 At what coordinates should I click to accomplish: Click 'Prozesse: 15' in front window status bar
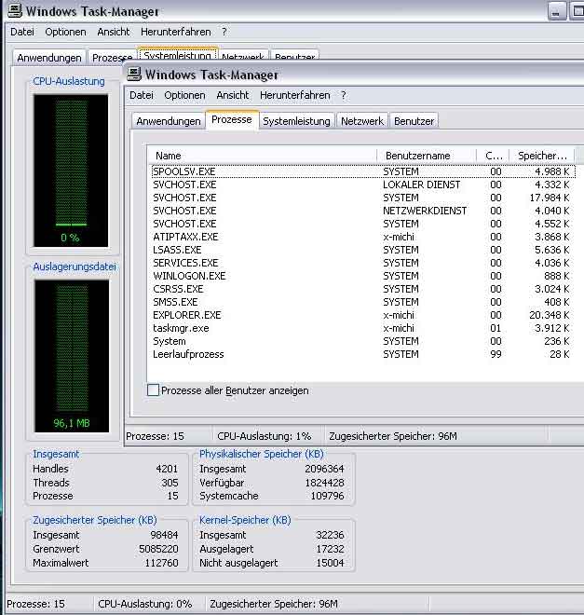pos(155,436)
